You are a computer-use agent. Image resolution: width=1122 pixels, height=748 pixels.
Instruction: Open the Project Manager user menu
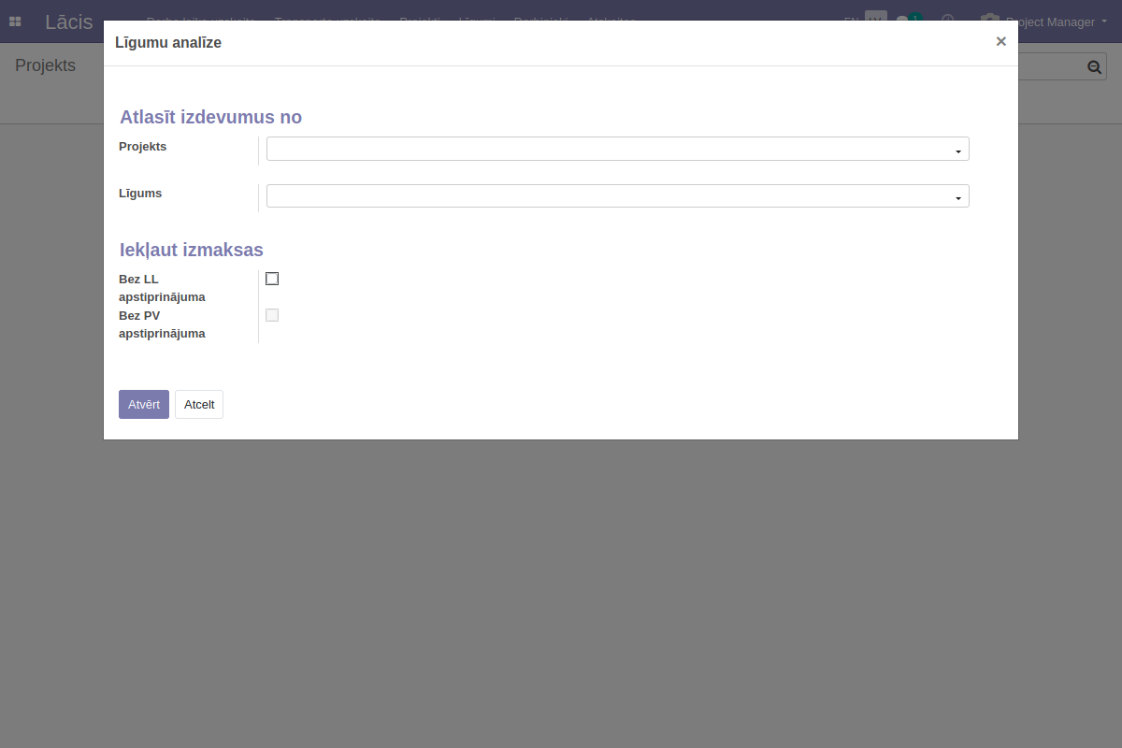click(1049, 21)
